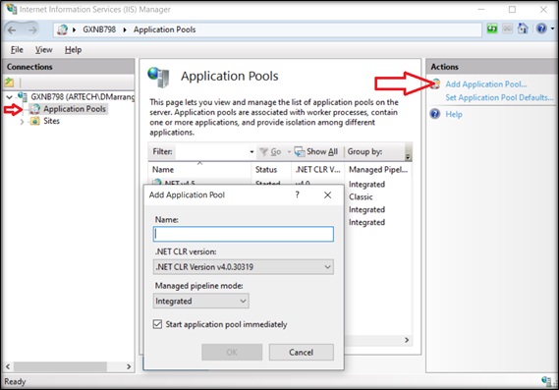
Task: Open the Managed pipeline mode dropdown
Action: coord(243,302)
